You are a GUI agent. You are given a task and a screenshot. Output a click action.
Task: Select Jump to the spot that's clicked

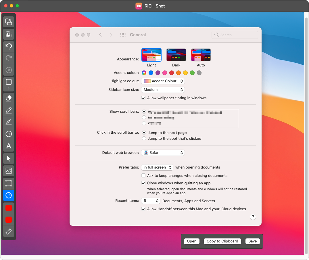144,138
